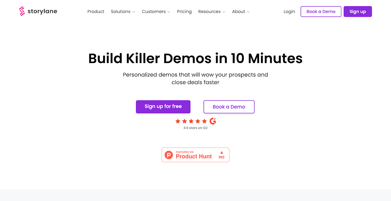Click the hero Book a Demo button
This screenshot has height=201, width=391.
[x=229, y=107]
